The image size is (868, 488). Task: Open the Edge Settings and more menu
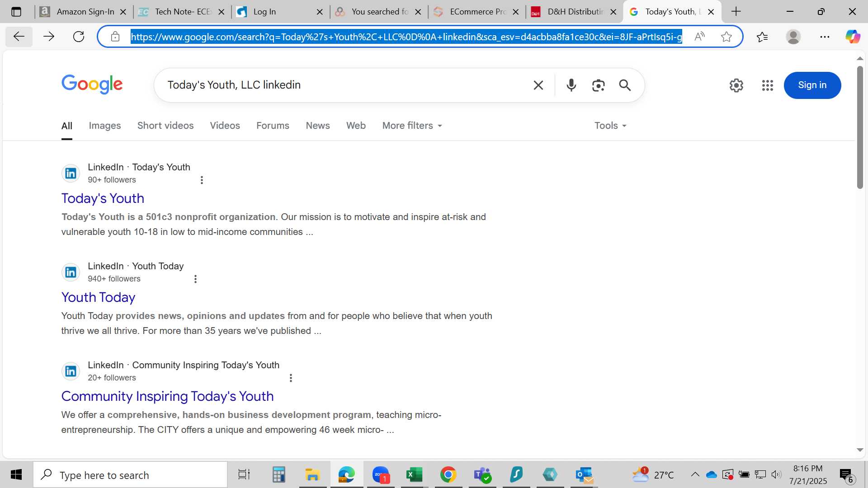[x=825, y=37]
